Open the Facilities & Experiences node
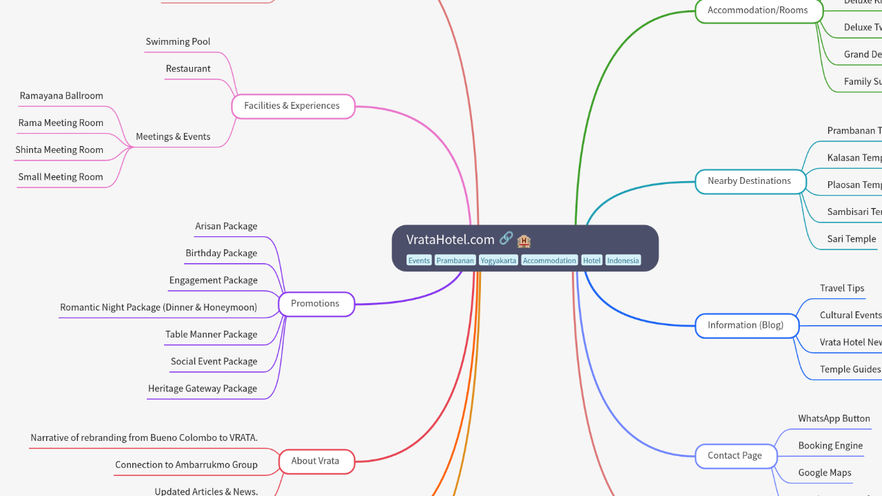 (292, 106)
